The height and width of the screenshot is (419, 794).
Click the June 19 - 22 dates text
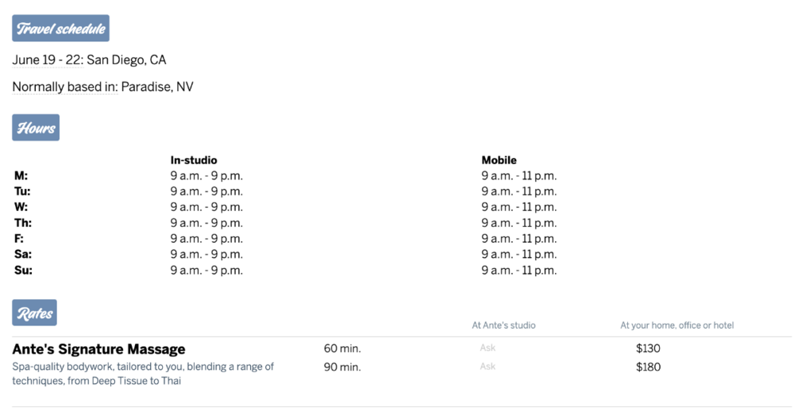tap(47, 60)
